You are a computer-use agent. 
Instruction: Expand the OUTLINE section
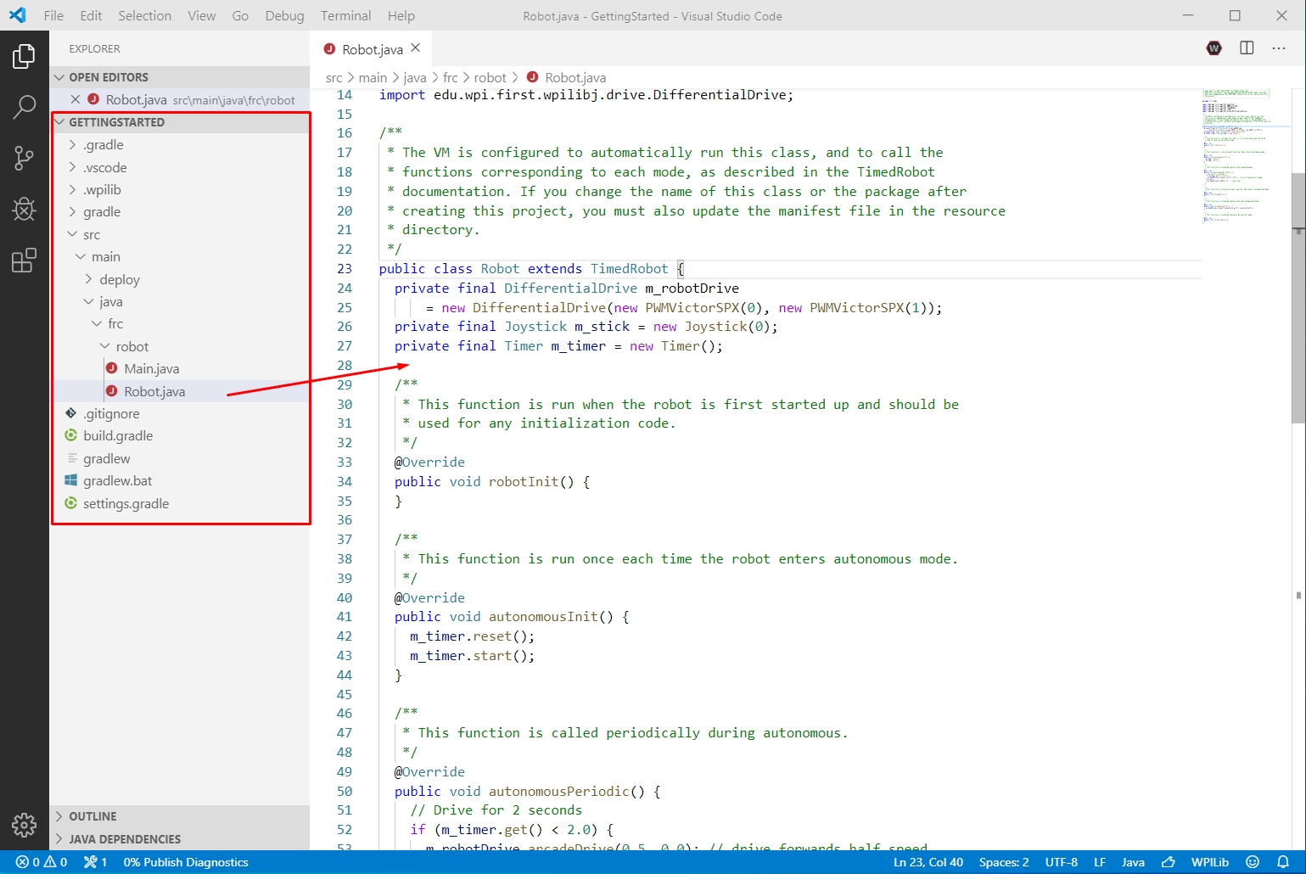(92, 816)
